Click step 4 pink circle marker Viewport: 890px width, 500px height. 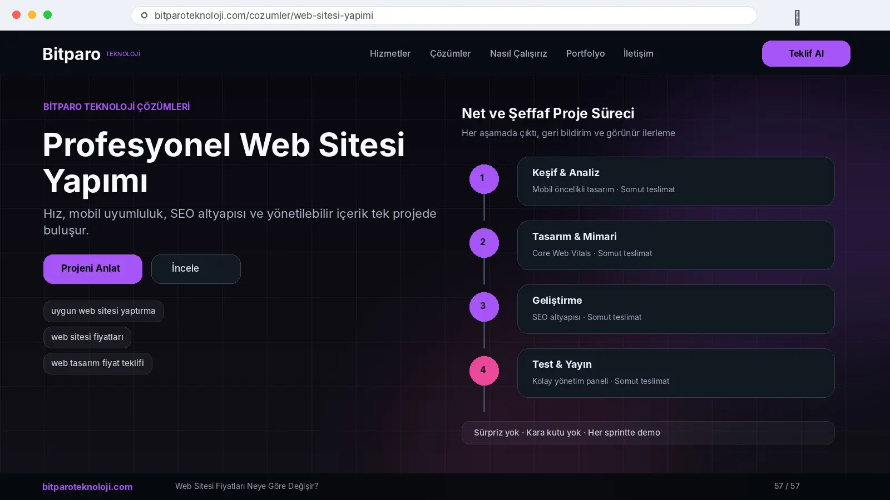[x=484, y=371]
